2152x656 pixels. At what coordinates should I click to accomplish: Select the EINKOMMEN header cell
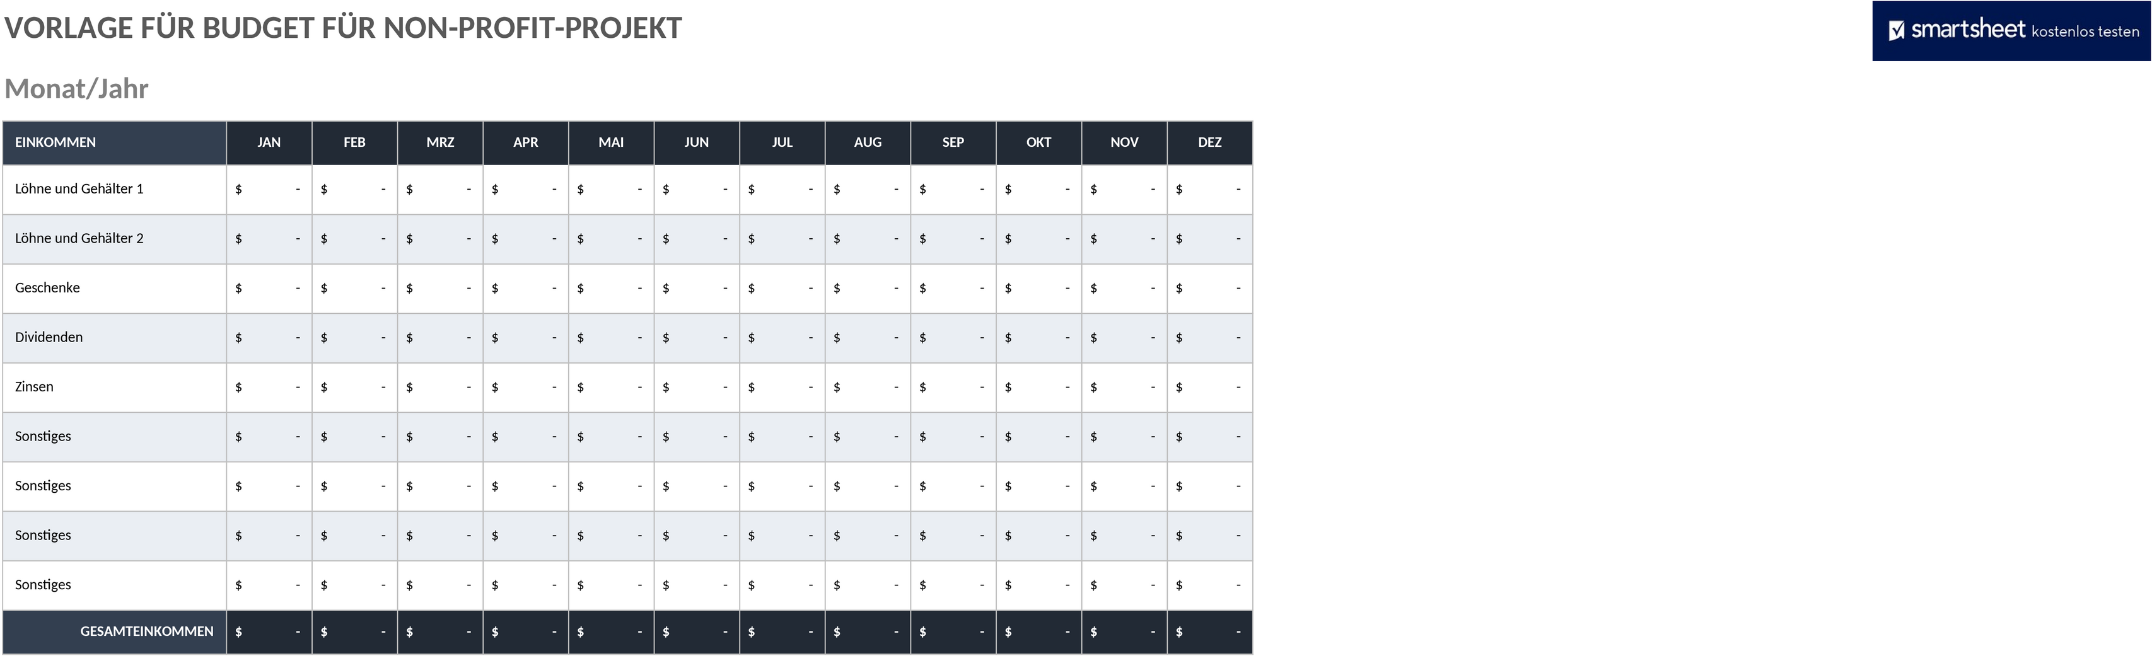(115, 142)
